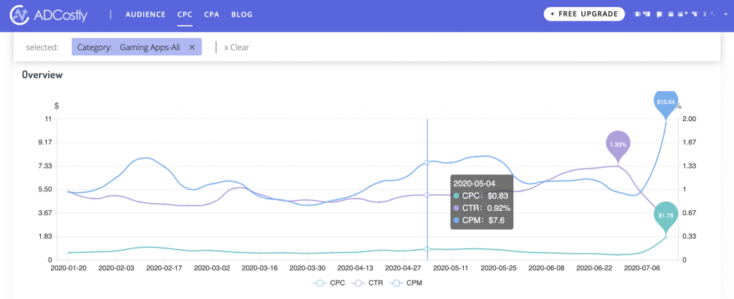
Task: Click the 2020-05-25 axis date label
Action: pyautogui.click(x=499, y=269)
